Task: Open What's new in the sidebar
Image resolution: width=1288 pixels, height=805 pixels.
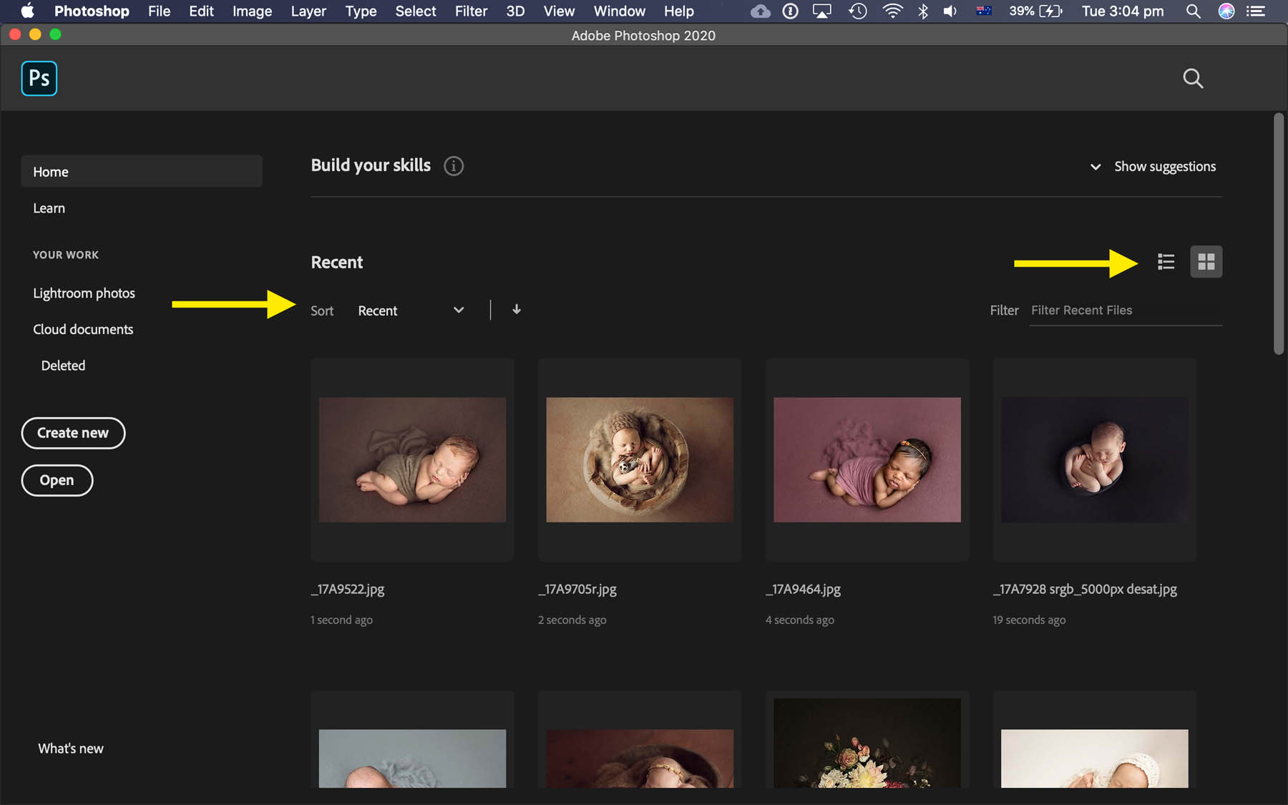Action: [x=70, y=748]
